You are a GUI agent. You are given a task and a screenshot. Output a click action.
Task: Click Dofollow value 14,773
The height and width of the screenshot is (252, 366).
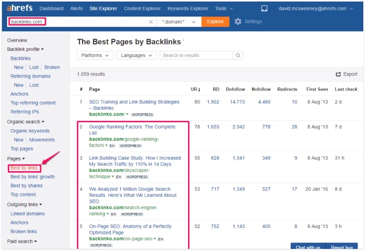click(237, 102)
